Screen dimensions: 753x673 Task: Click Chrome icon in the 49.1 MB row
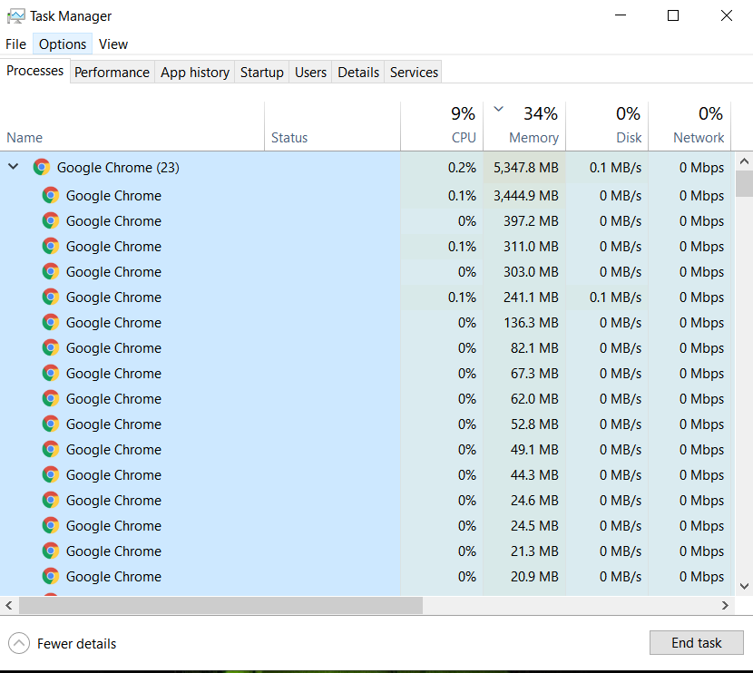[51, 449]
